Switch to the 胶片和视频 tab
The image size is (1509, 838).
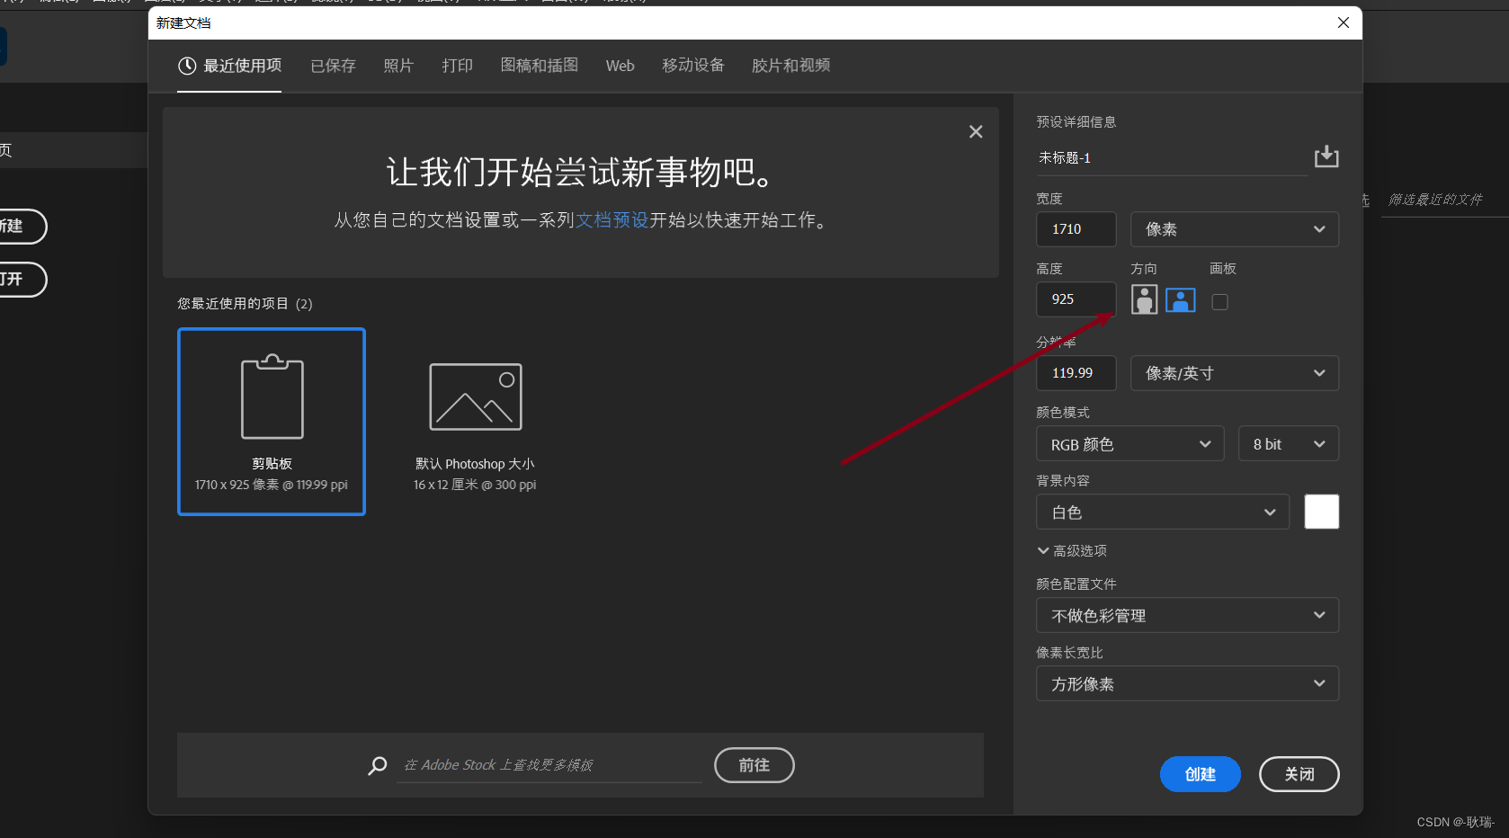click(790, 65)
